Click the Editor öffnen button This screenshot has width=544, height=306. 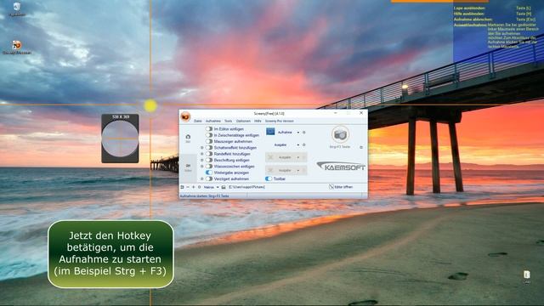341,187
